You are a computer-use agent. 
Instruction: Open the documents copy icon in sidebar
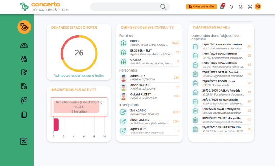point(24,115)
